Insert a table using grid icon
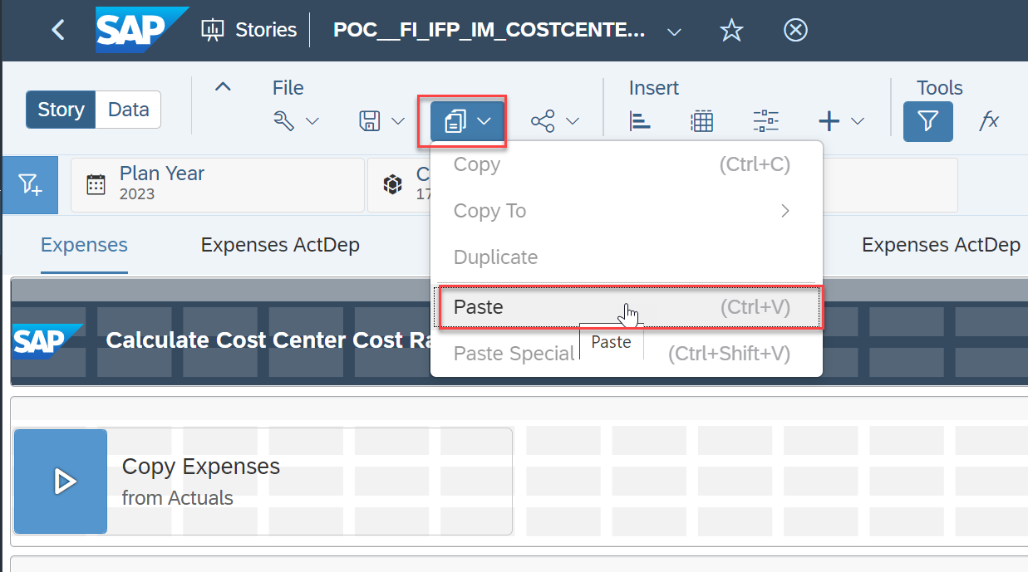1028x572 pixels. (x=702, y=121)
